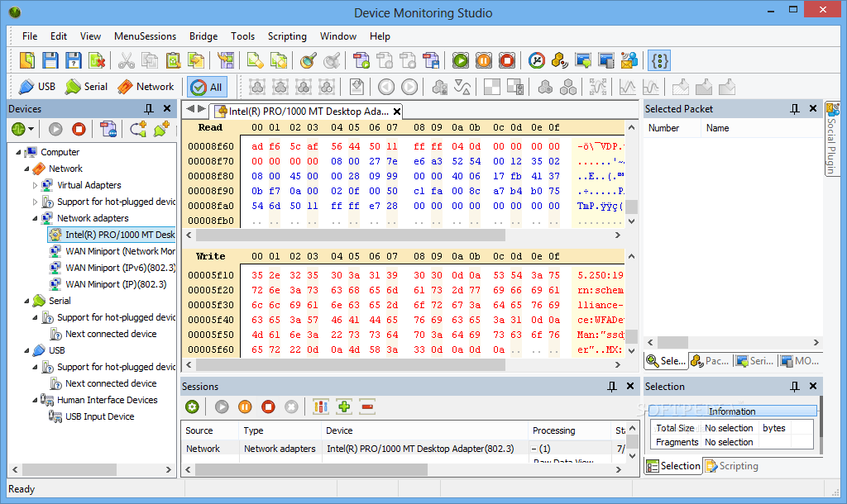Expand the Virtual Adapters node

[35, 186]
